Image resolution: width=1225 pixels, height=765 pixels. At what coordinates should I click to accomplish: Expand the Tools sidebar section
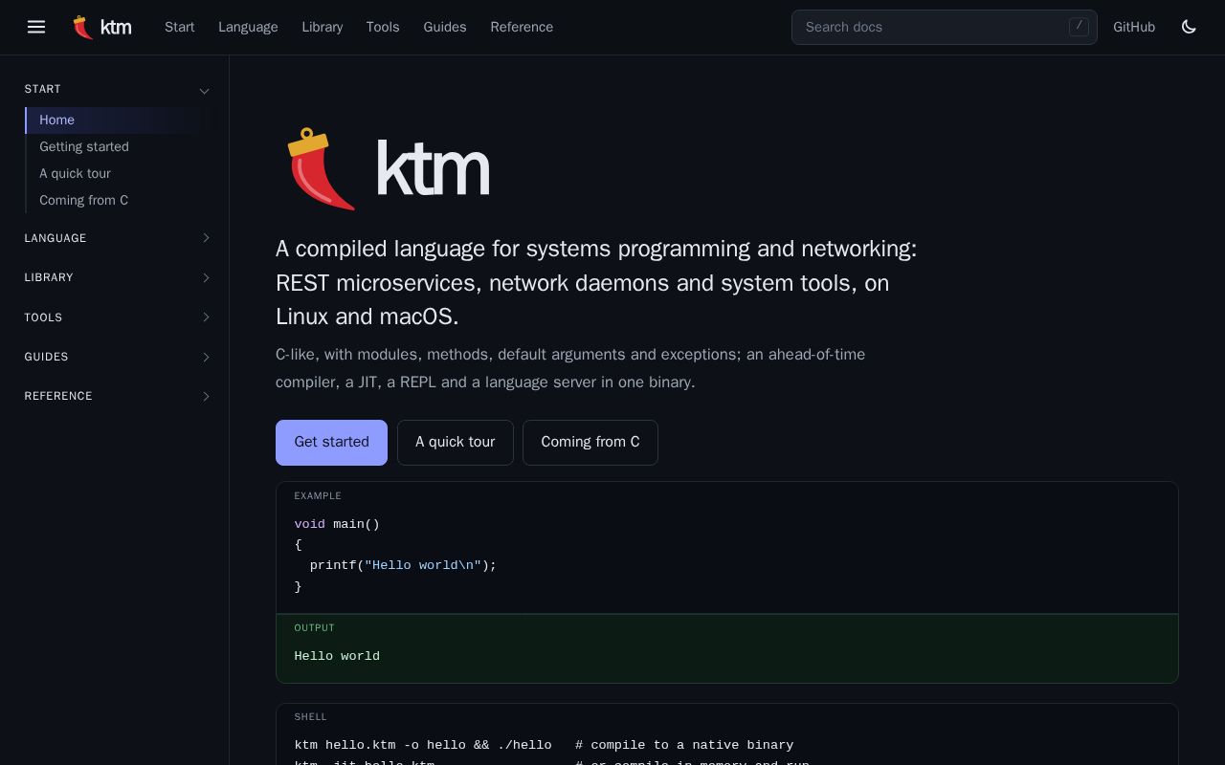point(118,317)
